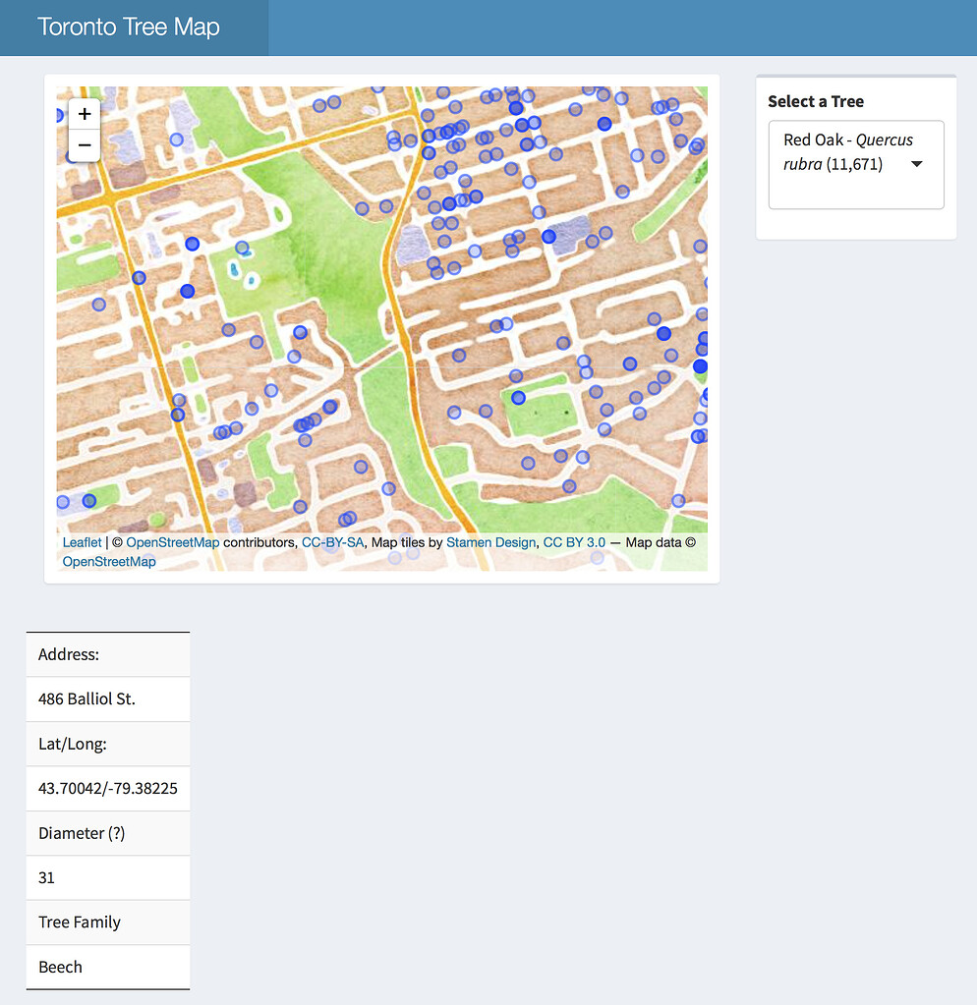Click the map zoom out button
The height and width of the screenshot is (1005, 977).
[84, 144]
